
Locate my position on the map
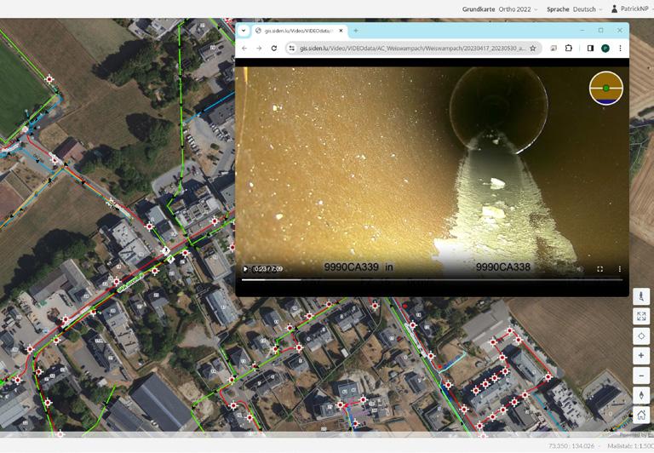tap(641, 335)
